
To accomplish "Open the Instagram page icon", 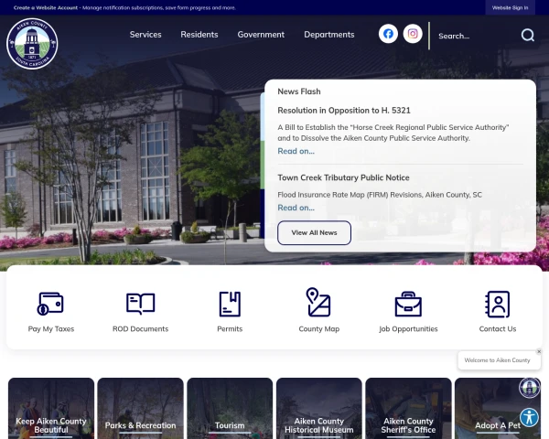I will coord(413,34).
